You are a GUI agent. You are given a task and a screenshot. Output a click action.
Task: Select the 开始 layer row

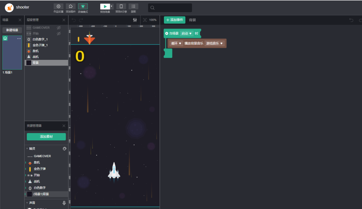pyautogui.click(x=46, y=34)
